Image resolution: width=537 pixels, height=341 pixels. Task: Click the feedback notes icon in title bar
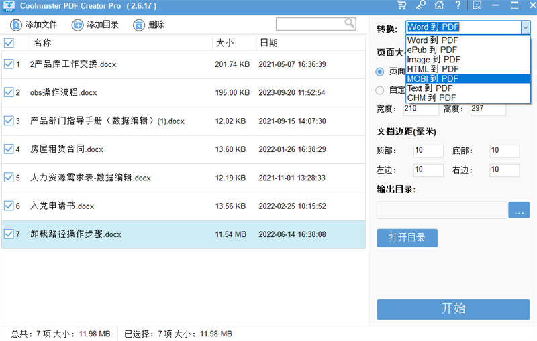[x=477, y=5]
